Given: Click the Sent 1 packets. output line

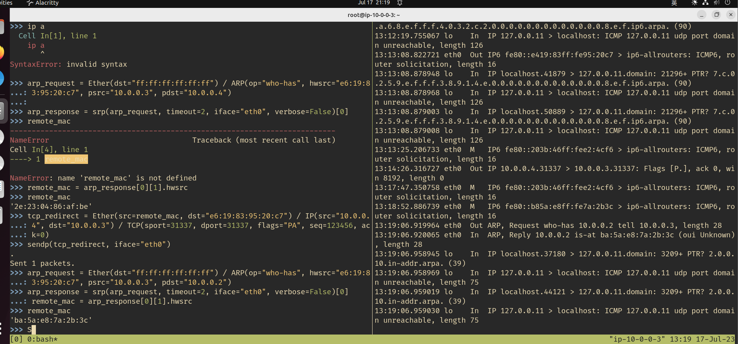Looking at the screenshot, I should [x=42, y=263].
